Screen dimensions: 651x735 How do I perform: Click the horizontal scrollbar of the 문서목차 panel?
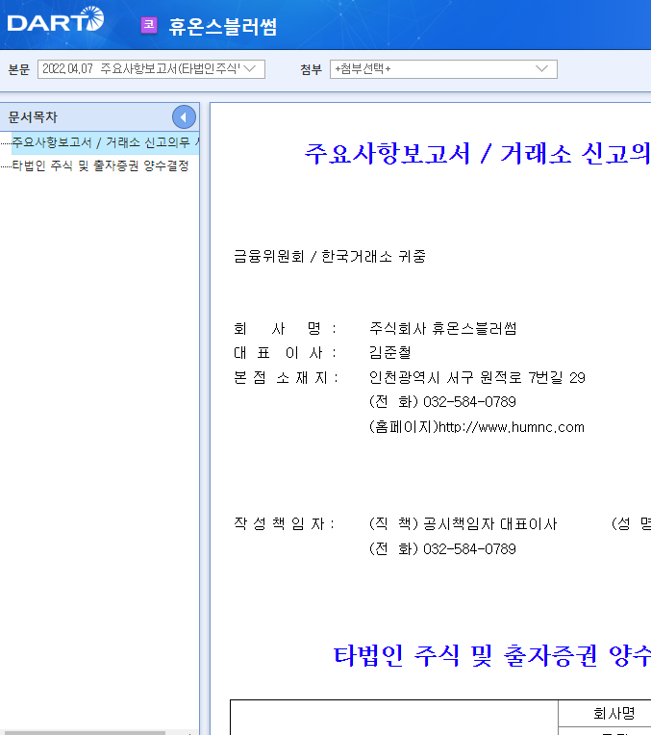tap(83, 733)
